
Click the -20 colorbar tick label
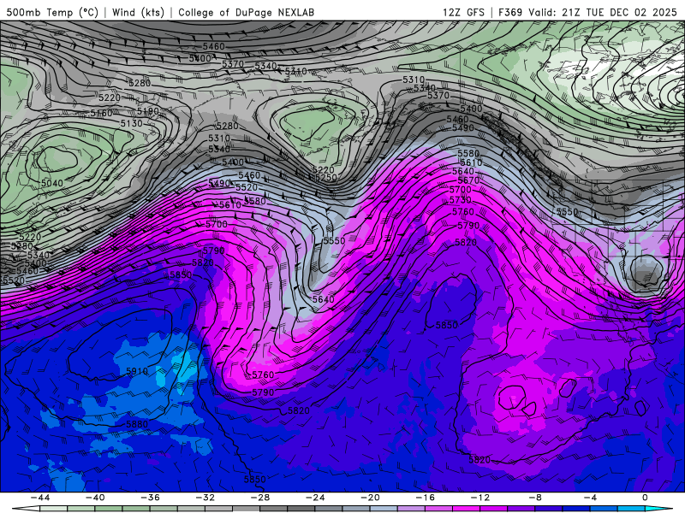click(x=371, y=498)
